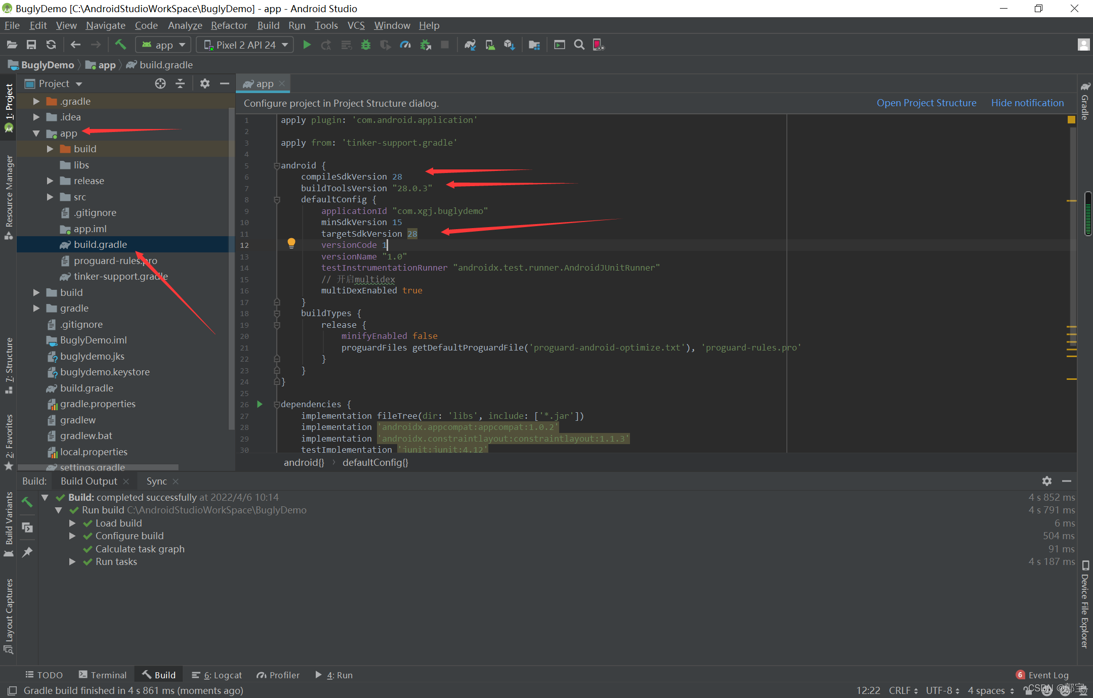
Task: Collapse the Run build node in Build Output
Action: point(59,510)
